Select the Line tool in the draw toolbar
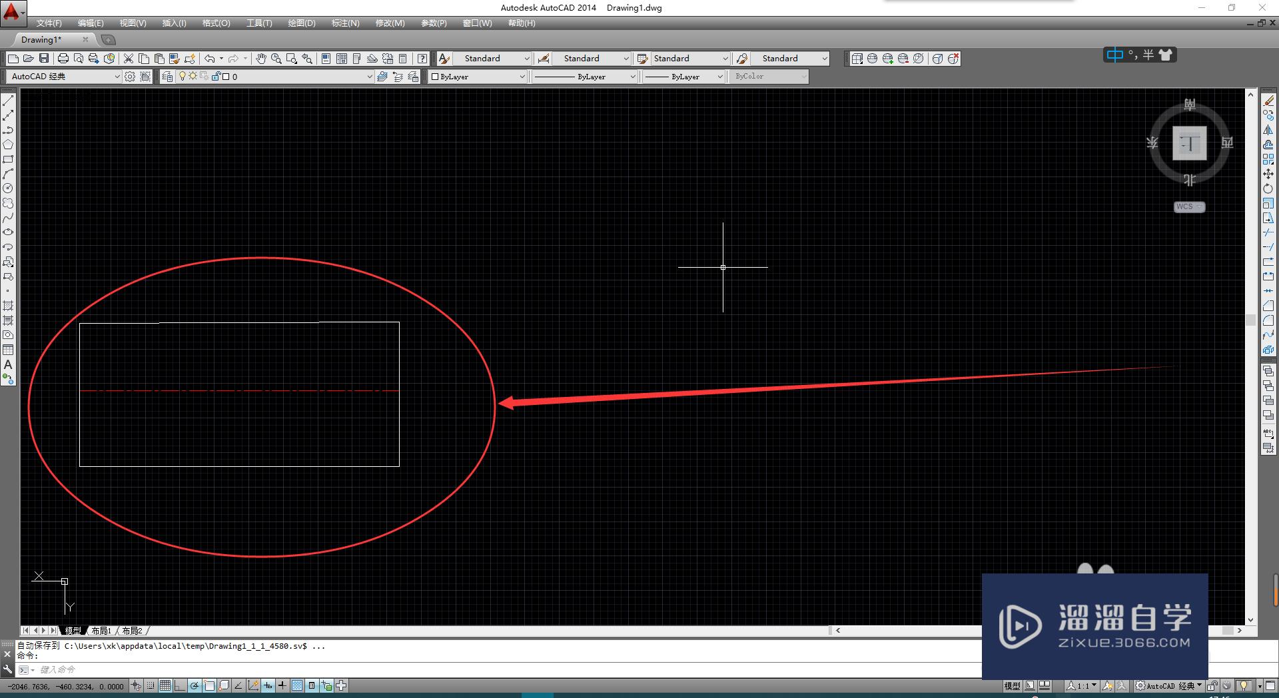This screenshot has width=1279, height=698. pos(8,100)
